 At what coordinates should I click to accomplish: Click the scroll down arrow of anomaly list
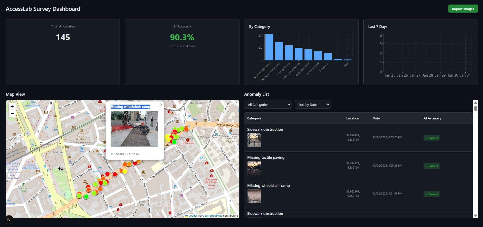(475, 216)
